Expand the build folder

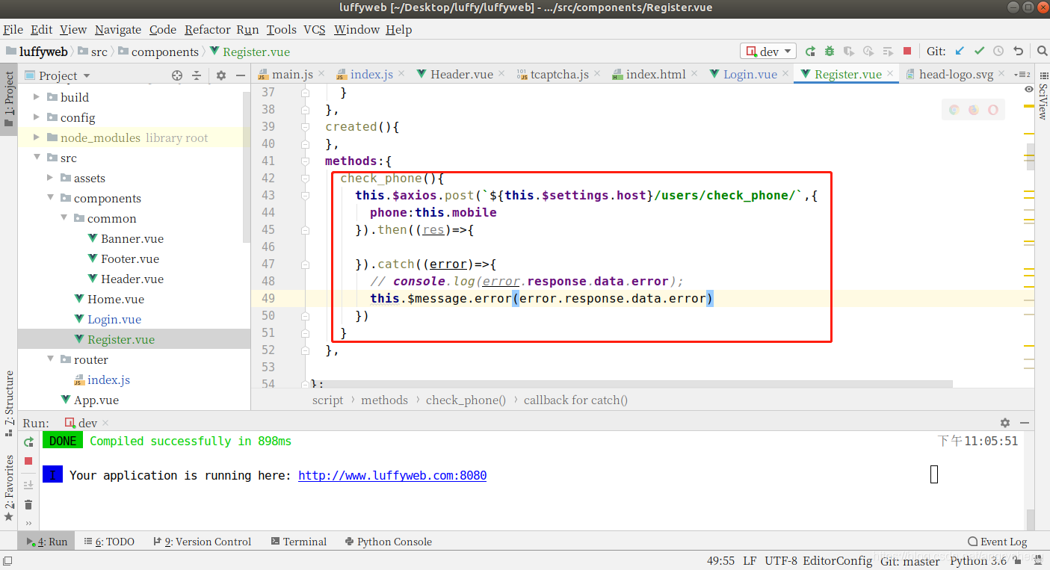point(37,97)
